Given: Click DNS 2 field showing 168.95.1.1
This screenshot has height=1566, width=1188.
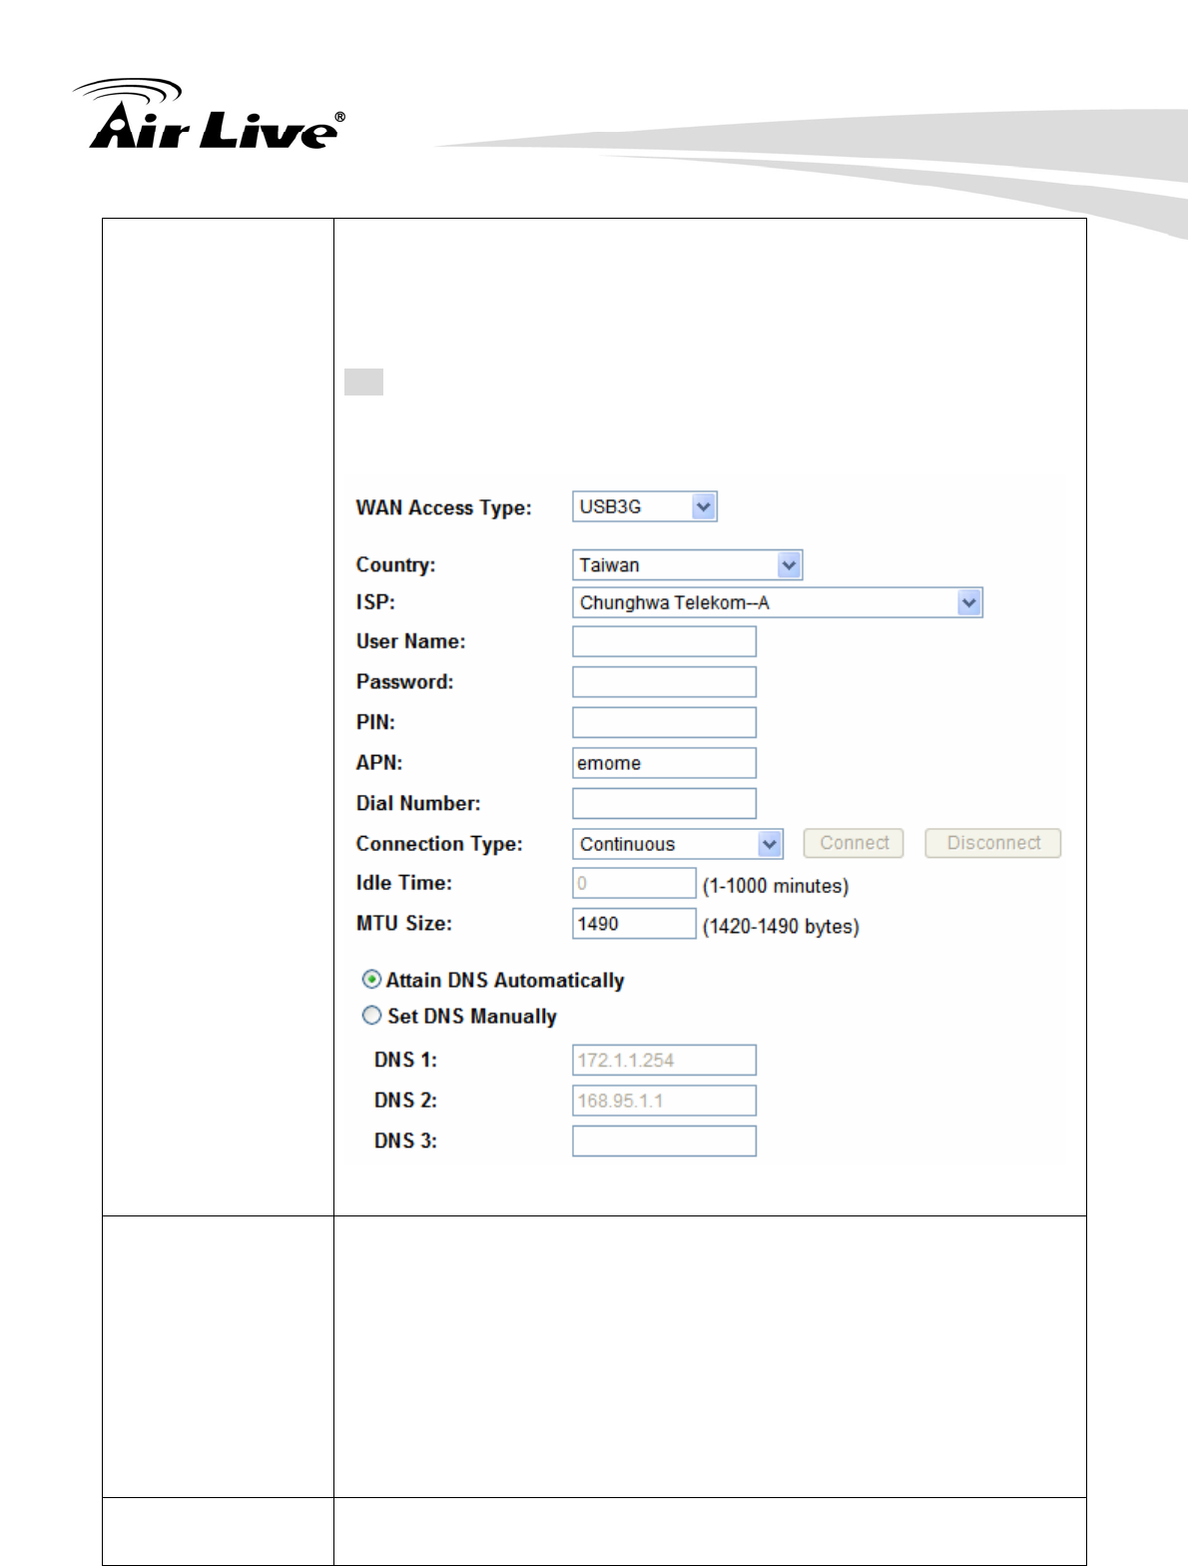Looking at the screenshot, I should (x=664, y=1101).
